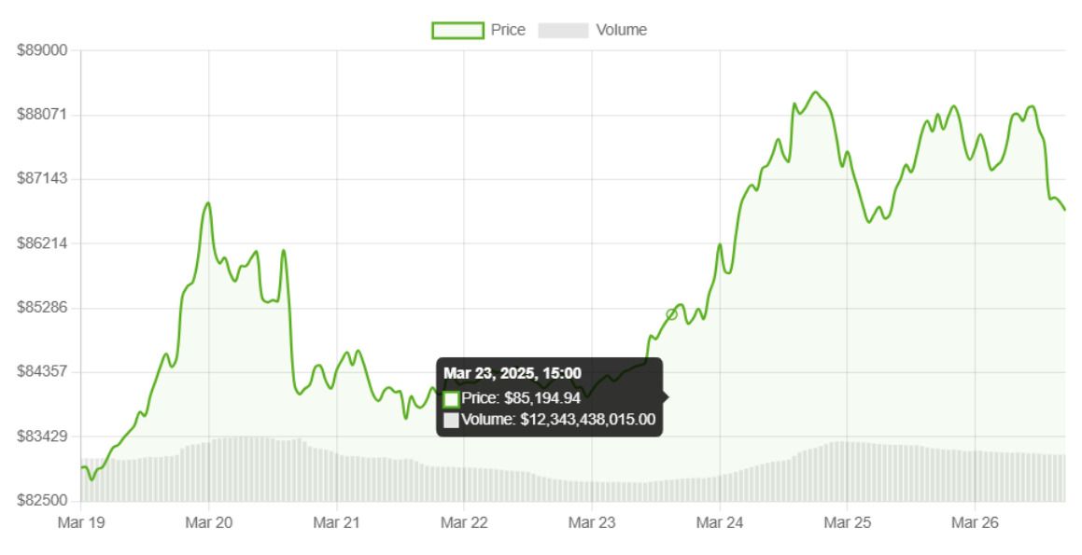Toggle the Volume series legend swatch
This screenshot has height=555, width=1082.
pyautogui.click(x=563, y=31)
